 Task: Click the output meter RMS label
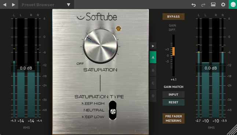211,128
